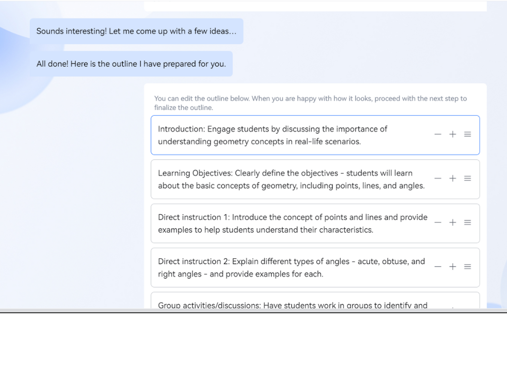Image resolution: width=507 pixels, height=380 pixels.
Task: Add an item after Direct instruction 1
Action: (453, 223)
